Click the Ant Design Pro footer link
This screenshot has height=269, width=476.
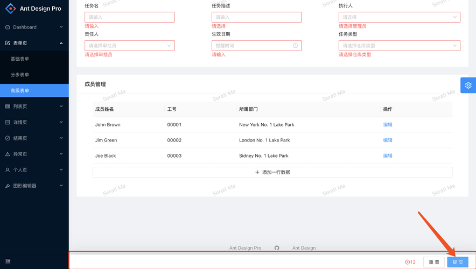246,248
